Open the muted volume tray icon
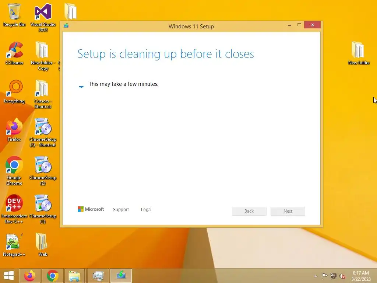 [342, 276]
